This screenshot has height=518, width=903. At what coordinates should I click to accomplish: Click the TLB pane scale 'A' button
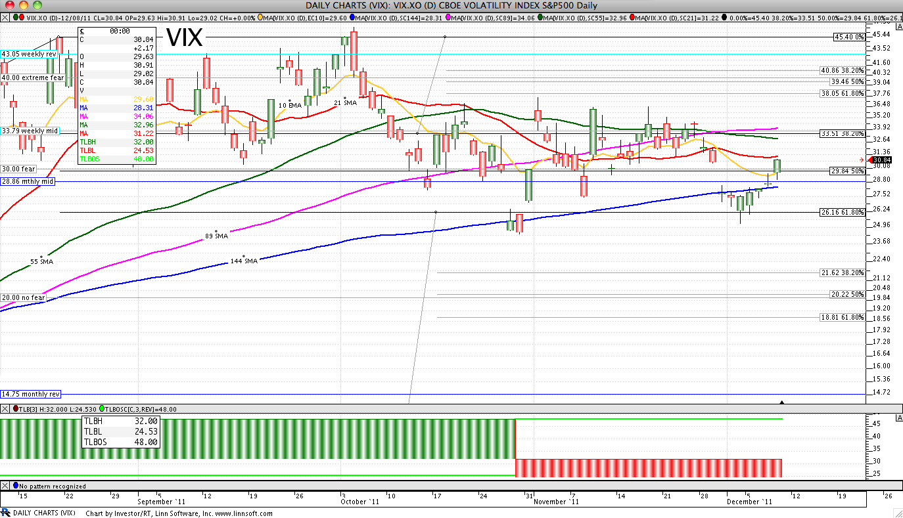[x=899, y=418]
